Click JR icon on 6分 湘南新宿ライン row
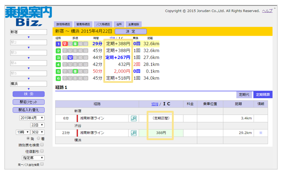 tap(134, 118)
